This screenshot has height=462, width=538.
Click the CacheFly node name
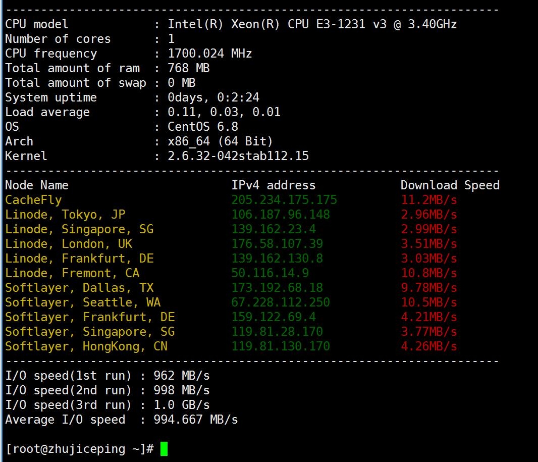click(x=33, y=200)
